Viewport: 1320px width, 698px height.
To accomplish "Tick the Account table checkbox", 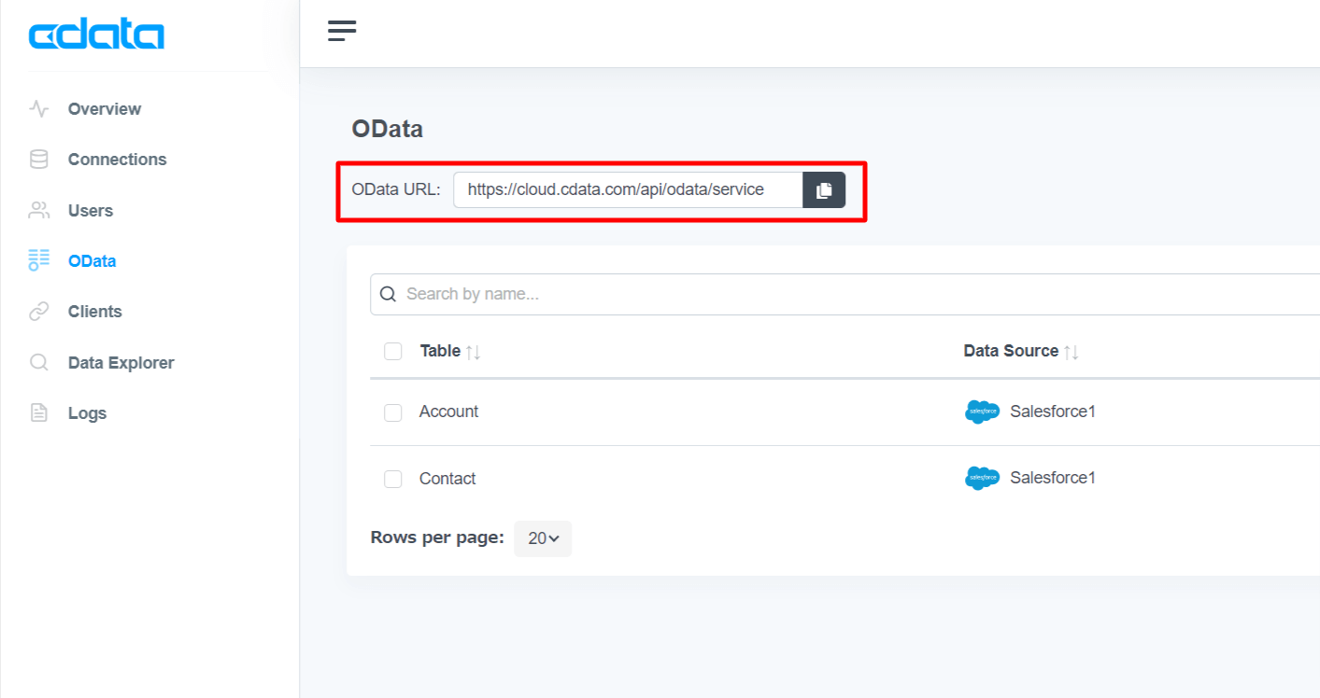I will click(x=393, y=412).
